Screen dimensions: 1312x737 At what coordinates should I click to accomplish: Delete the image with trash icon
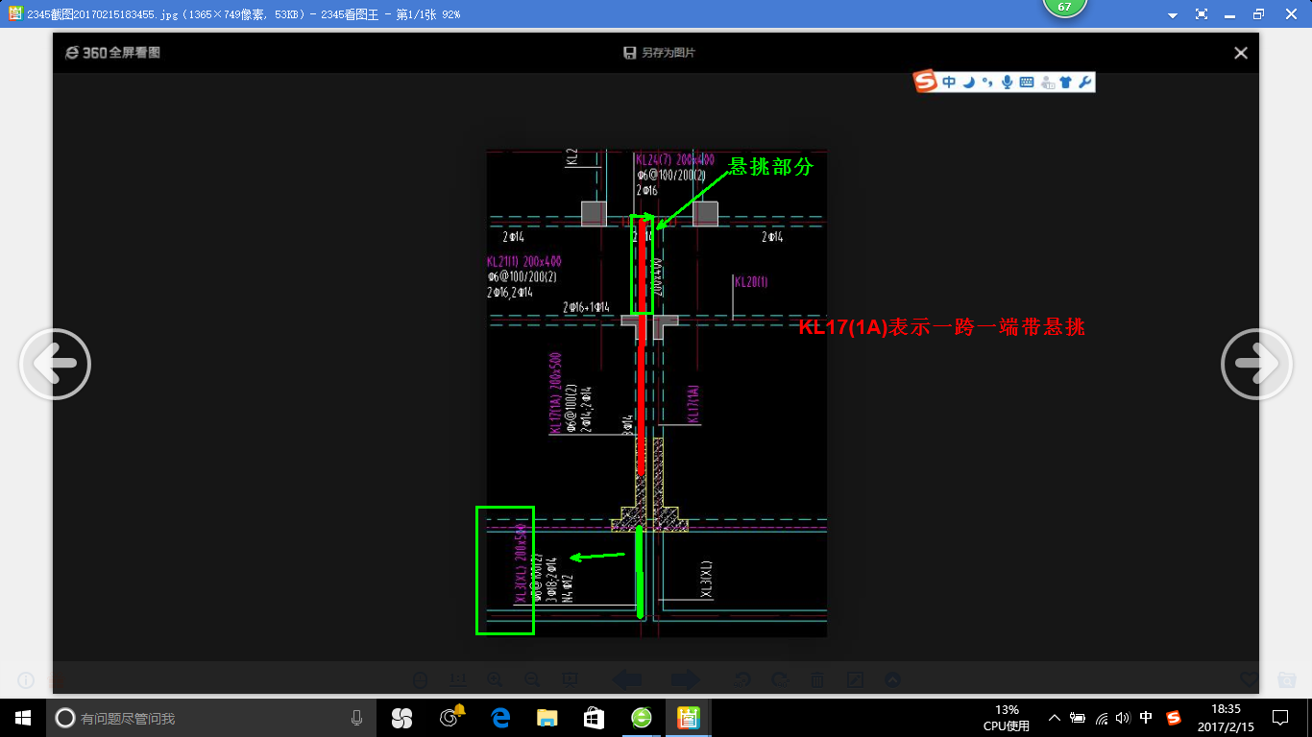pyautogui.click(x=817, y=679)
